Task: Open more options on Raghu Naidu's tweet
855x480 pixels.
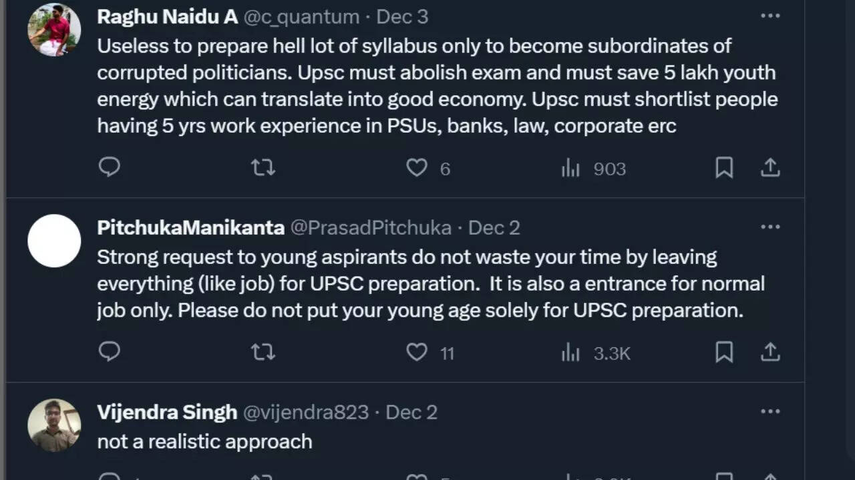Action: pos(770,16)
